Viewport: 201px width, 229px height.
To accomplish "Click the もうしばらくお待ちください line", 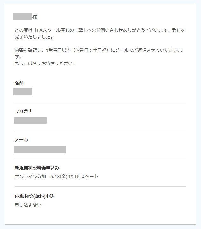I will pos(45,64).
